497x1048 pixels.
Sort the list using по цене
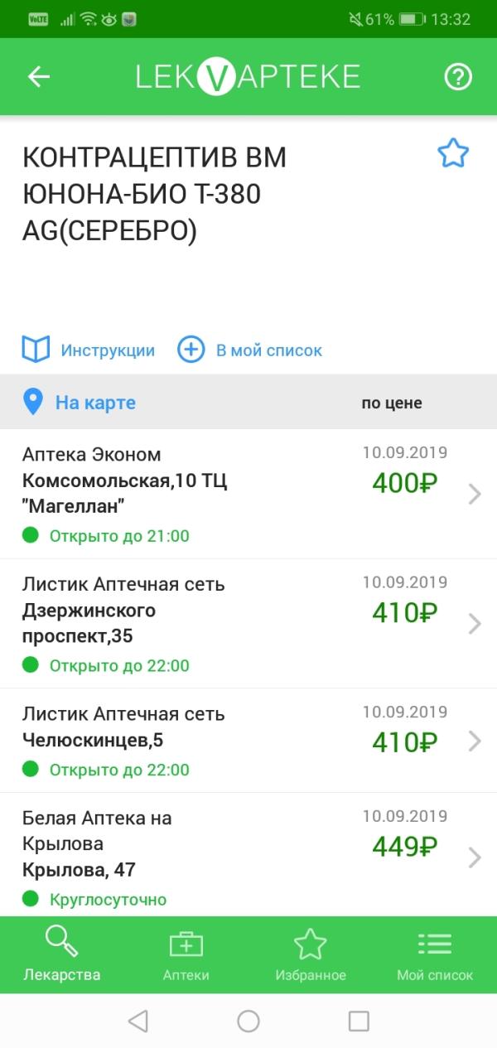pos(392,403)
